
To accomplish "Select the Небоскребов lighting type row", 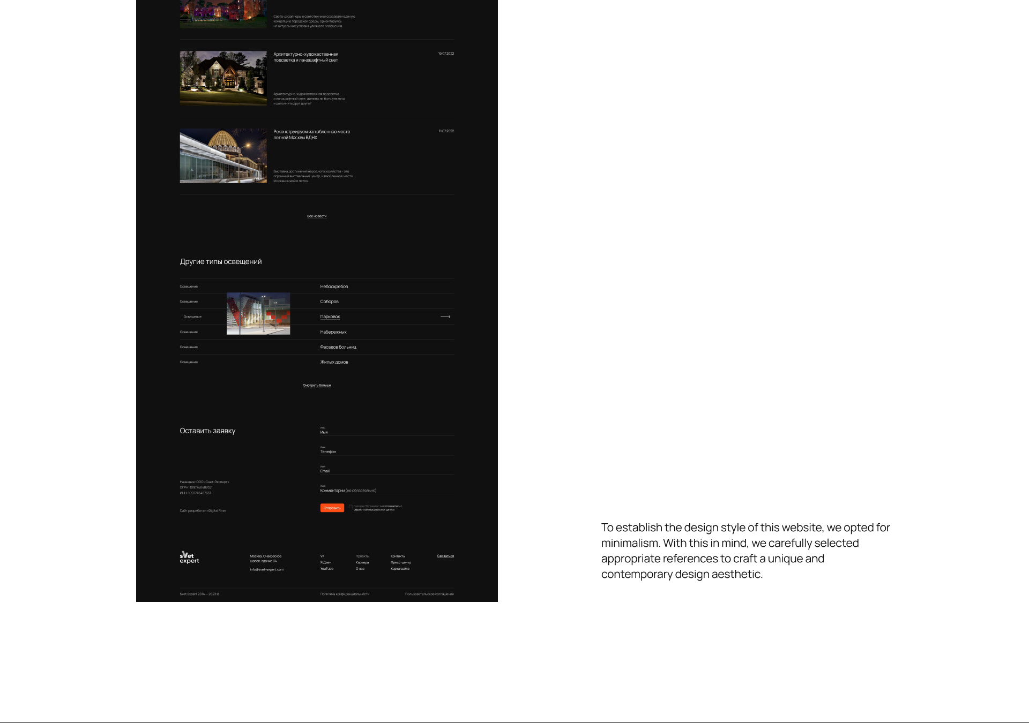I will (x=334, y=287).
